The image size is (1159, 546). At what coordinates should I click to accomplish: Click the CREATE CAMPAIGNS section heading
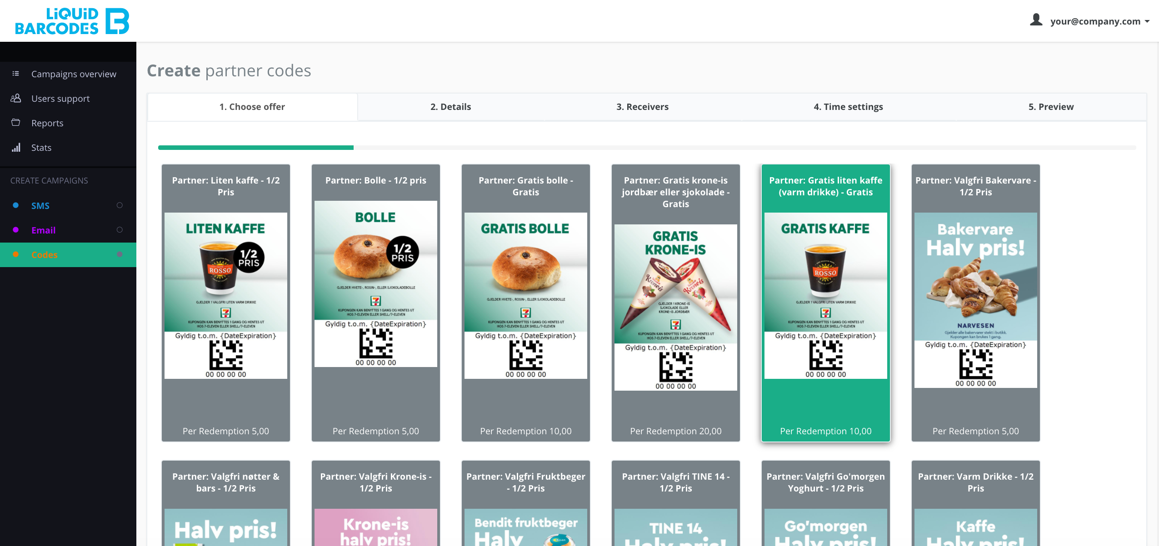(x=49, y=181)
